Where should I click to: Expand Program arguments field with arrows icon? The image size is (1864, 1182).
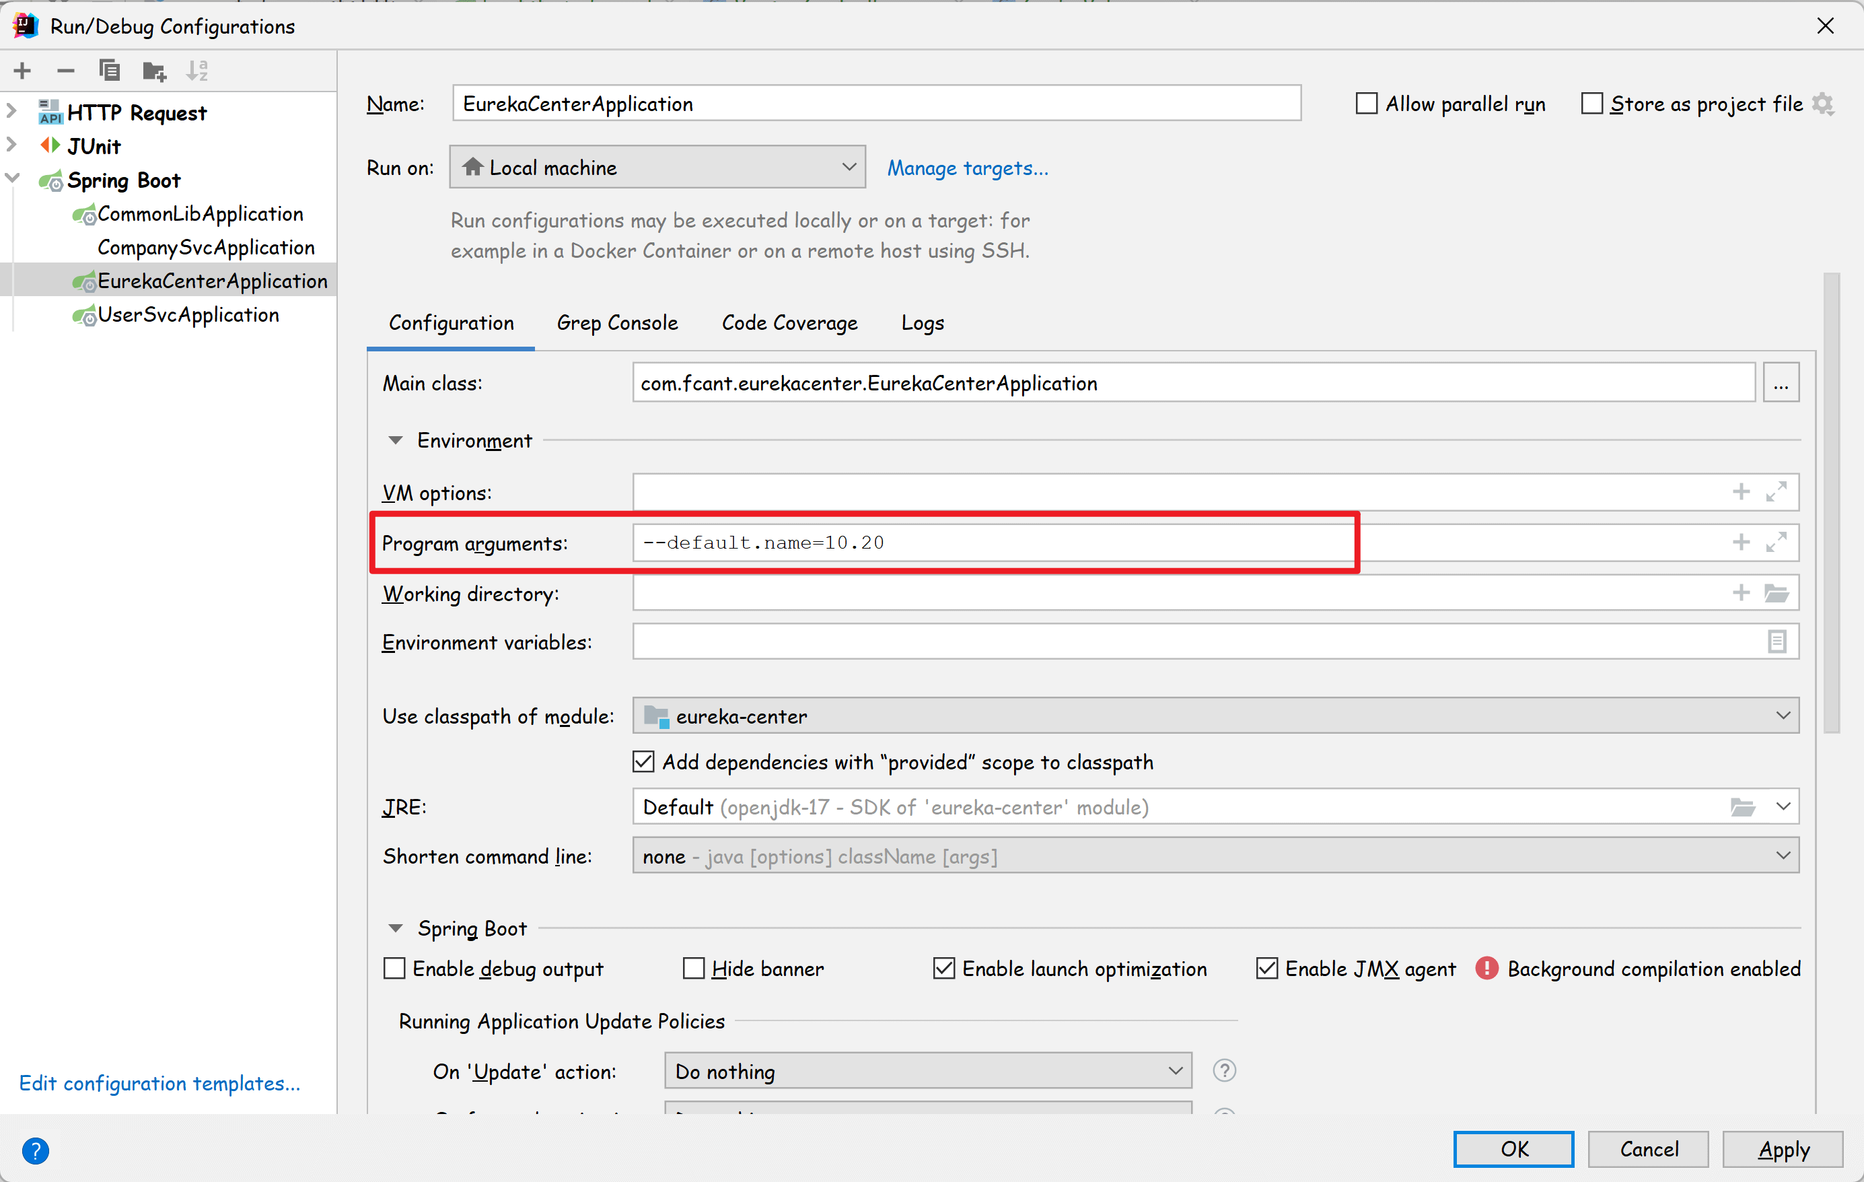tap(1776, 542)
